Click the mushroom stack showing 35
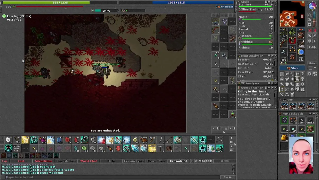 click(215, 89)
